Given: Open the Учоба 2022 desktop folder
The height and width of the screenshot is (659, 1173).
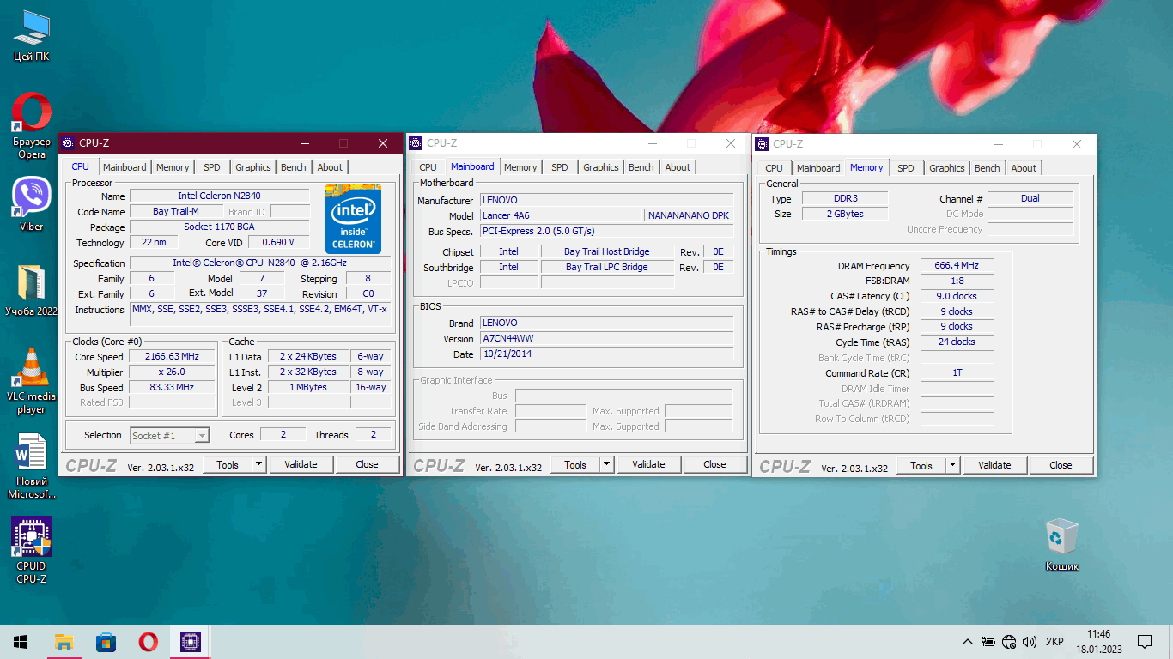Looking at the screenshot, I should 32,290.
